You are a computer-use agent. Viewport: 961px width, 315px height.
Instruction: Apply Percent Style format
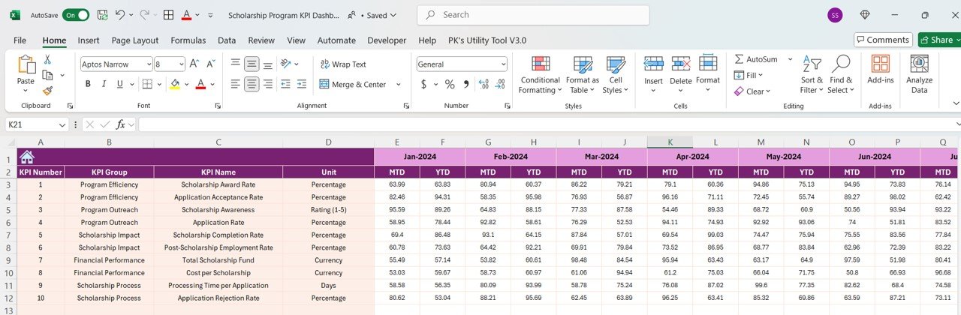pos(450,84)
